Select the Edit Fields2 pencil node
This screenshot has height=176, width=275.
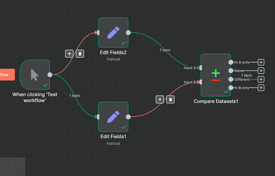(113, 33)
